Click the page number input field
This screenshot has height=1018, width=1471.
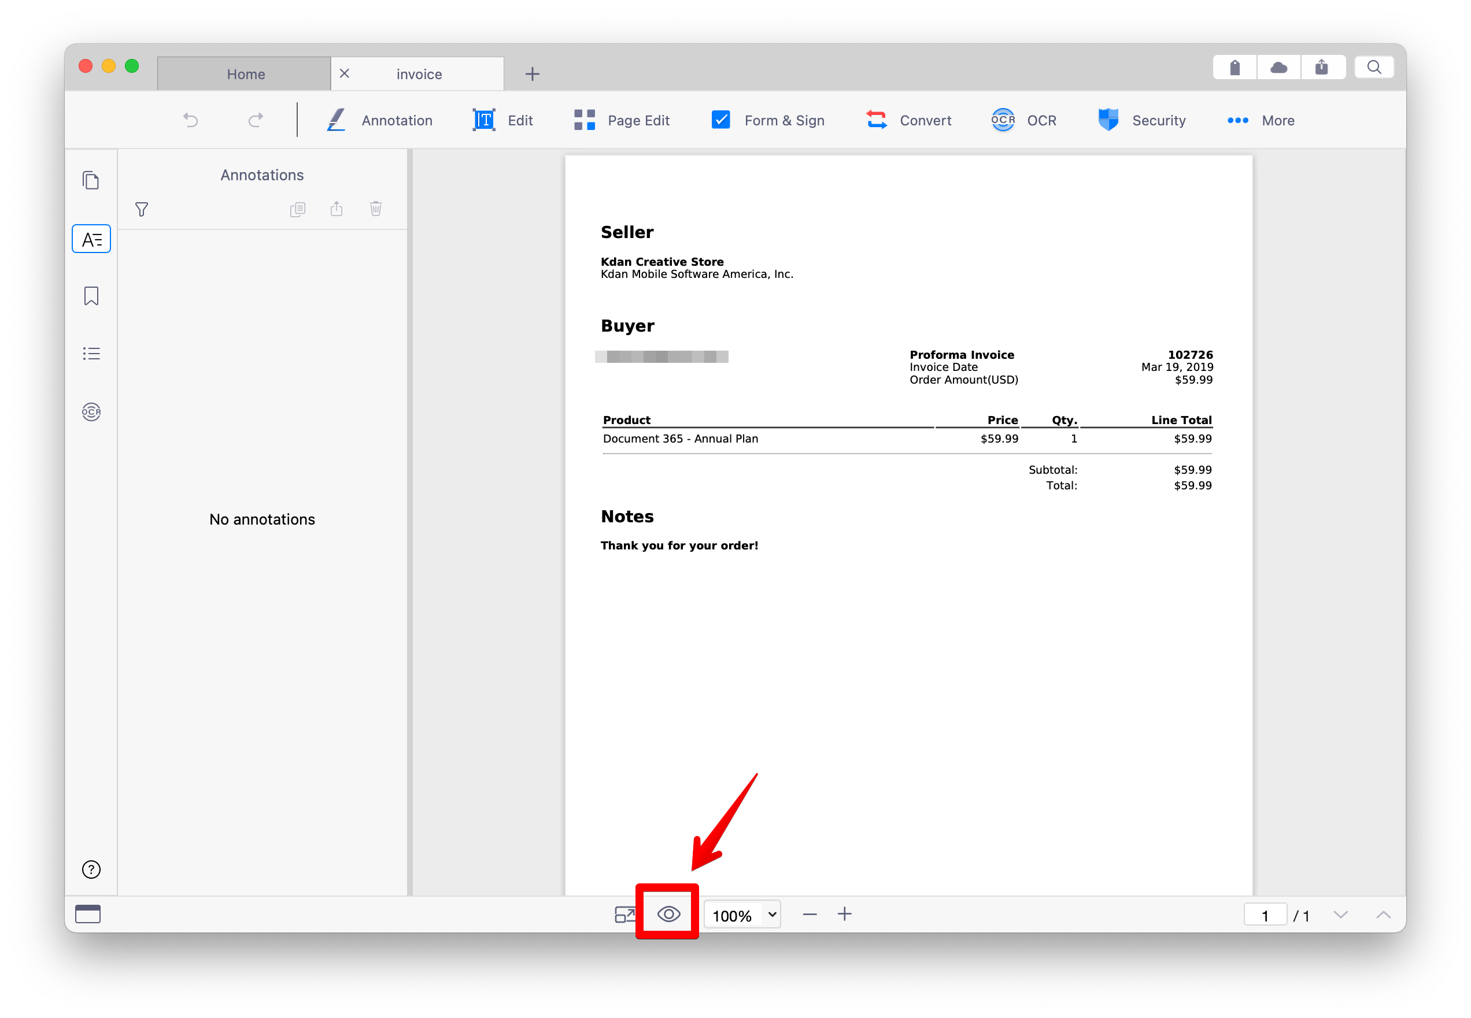[x=1266, y=915]
